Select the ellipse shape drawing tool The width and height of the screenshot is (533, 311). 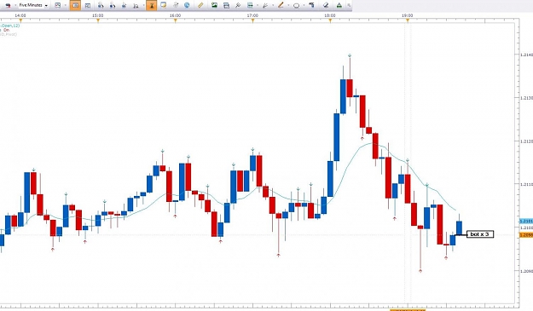tap(296, 5)
